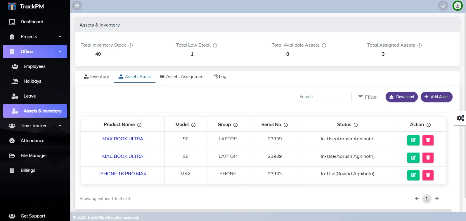The image size is (466, 221).
Task: Click serial number 23933
Action: click(275, 174)
